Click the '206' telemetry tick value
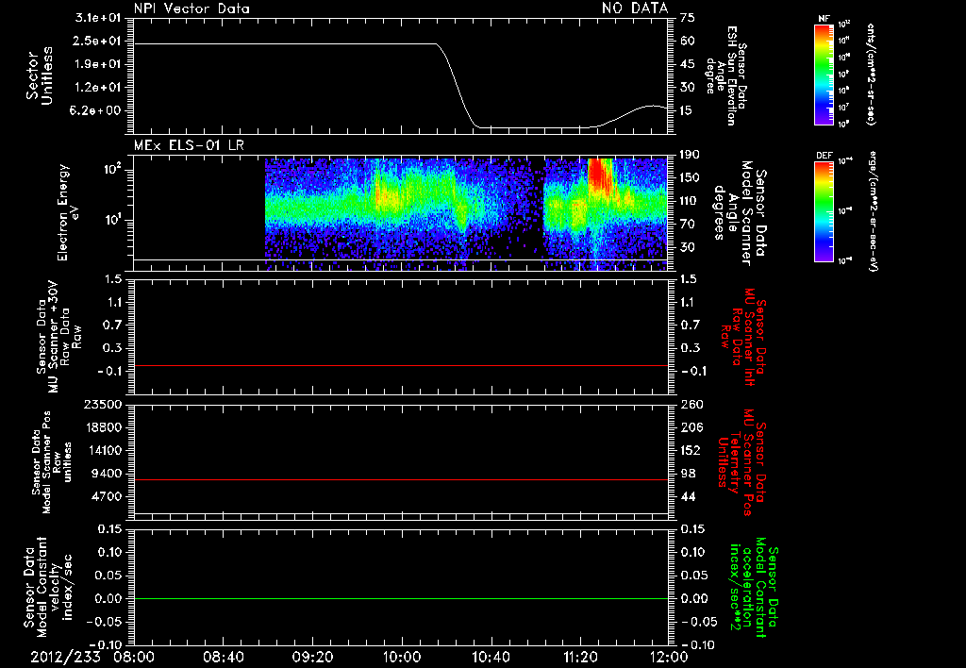The height and width of the screenshot is (668, 966). [x=691, y=427]
